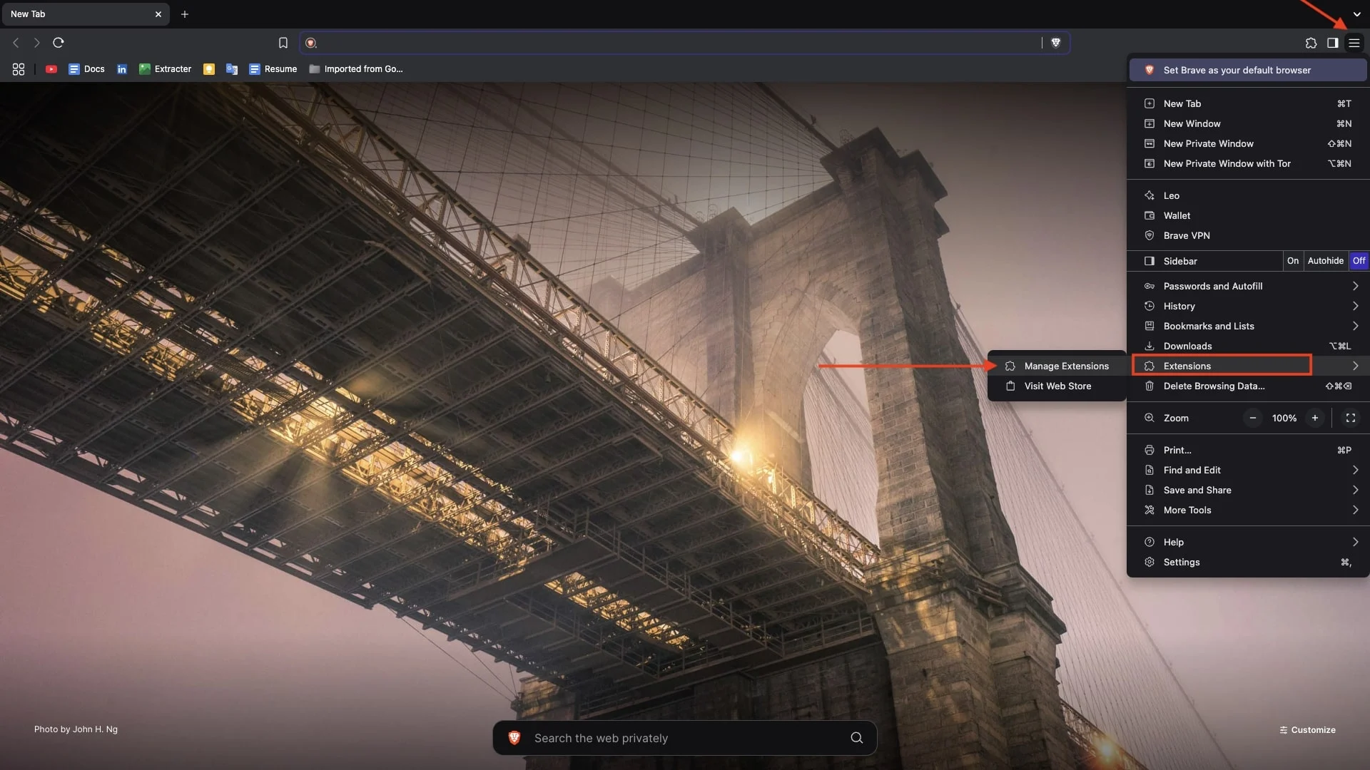Click the Customize button on new tab page
Screen dimensions: 1370x770
click(x=1307, y=730)
